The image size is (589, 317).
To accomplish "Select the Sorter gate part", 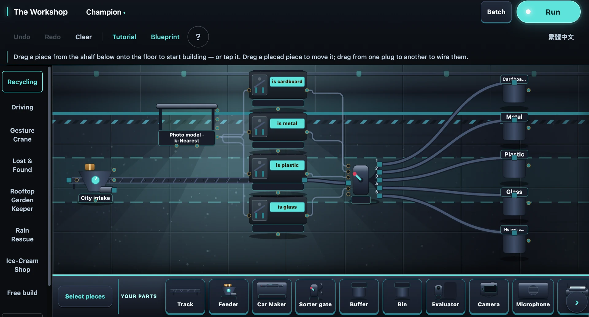I will click(315, 296).
